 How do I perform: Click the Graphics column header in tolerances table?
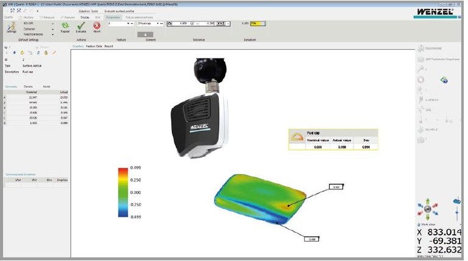click(x=62, y=180)
